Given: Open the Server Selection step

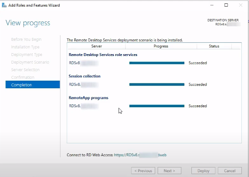Looking at the screenshot, I should 25,70.
